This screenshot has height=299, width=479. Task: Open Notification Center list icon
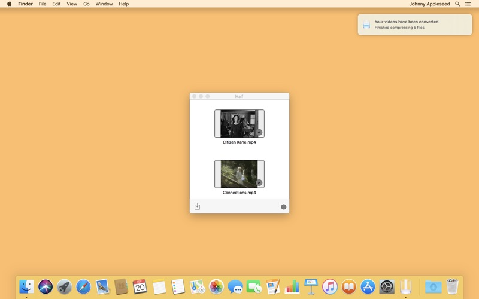(468, 4)
